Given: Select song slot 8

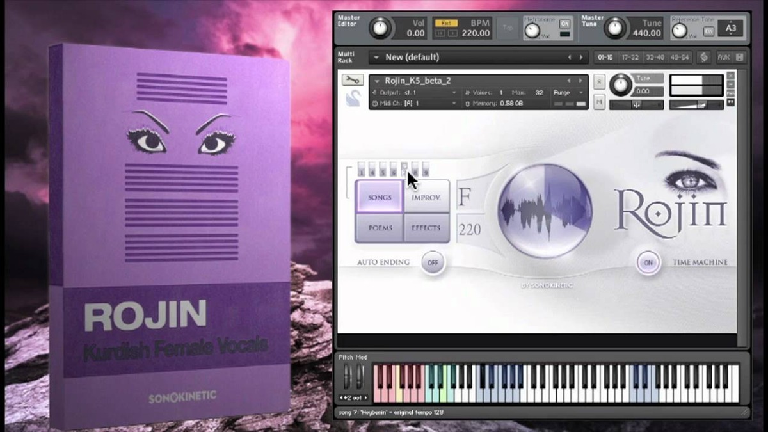Looking at the screenshot, I should tap(415, 170).
